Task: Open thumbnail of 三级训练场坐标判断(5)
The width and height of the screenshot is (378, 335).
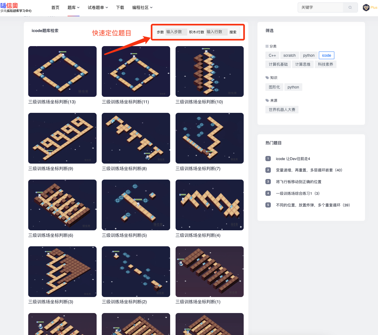Action: pyautogui.click(x=136, y=205)
